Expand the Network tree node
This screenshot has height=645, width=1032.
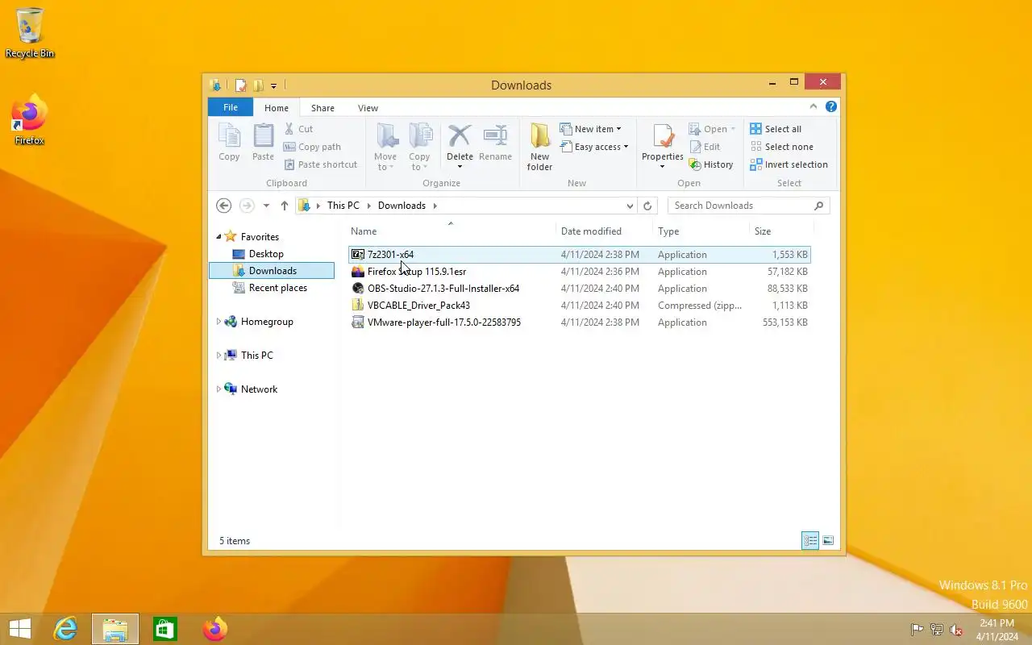218,389
